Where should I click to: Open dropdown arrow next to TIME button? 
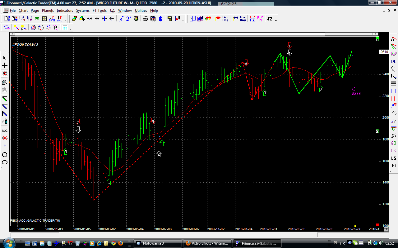click(65, 20)
